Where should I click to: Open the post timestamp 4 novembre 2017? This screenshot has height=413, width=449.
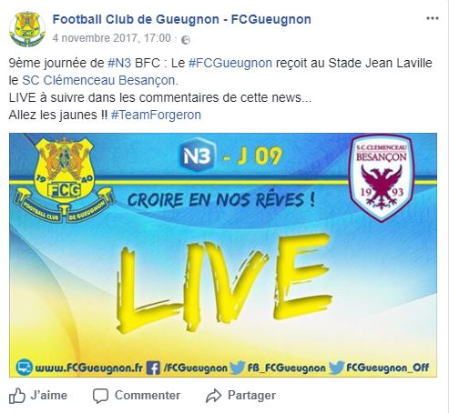pos(112,38)
